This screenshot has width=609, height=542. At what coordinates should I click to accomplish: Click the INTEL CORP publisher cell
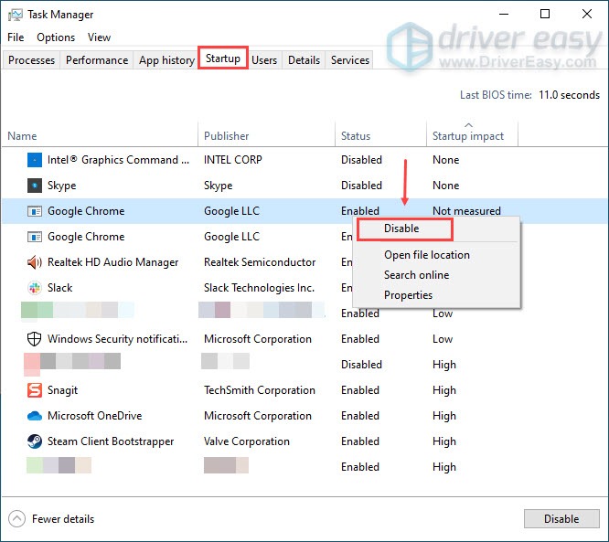233,160
